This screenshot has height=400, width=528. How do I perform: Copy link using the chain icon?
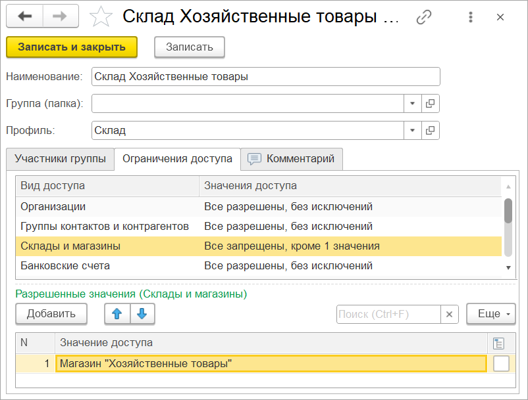coord(424,17)
